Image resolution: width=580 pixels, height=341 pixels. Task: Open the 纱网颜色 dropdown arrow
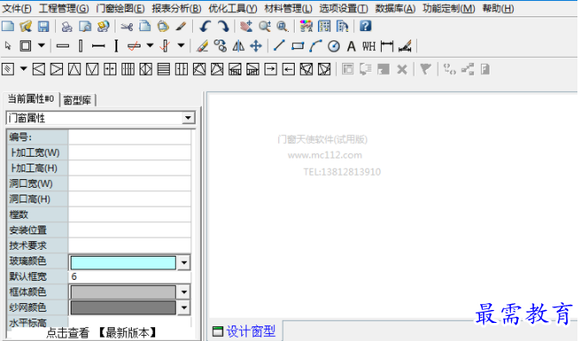184,307
